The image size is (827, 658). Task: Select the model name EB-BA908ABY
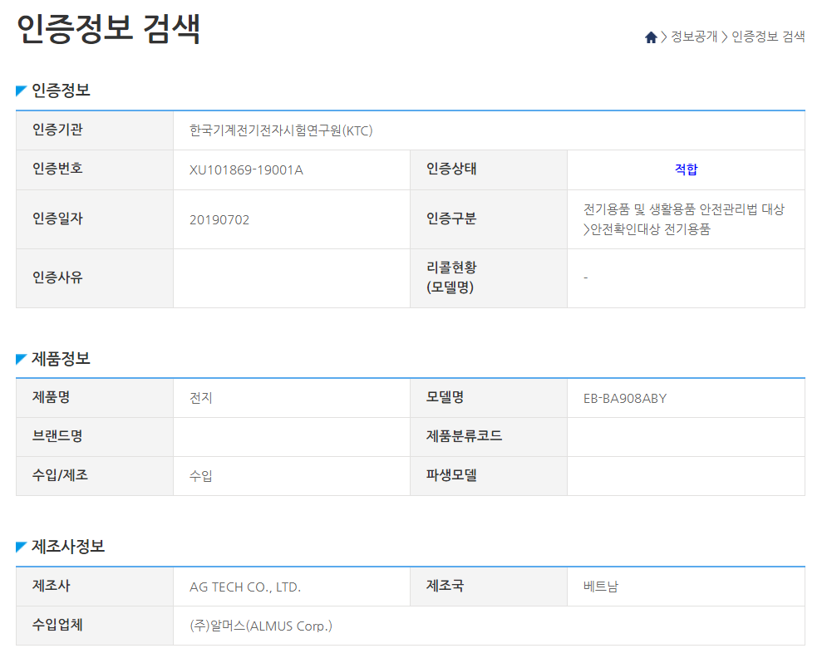click(x=625, y=398)
